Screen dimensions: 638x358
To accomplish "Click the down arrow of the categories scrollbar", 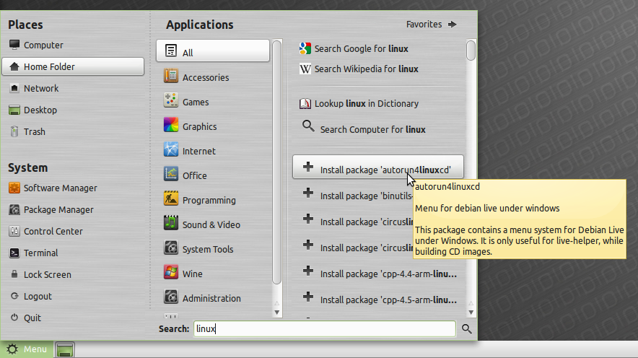I will tap(276, 313).
